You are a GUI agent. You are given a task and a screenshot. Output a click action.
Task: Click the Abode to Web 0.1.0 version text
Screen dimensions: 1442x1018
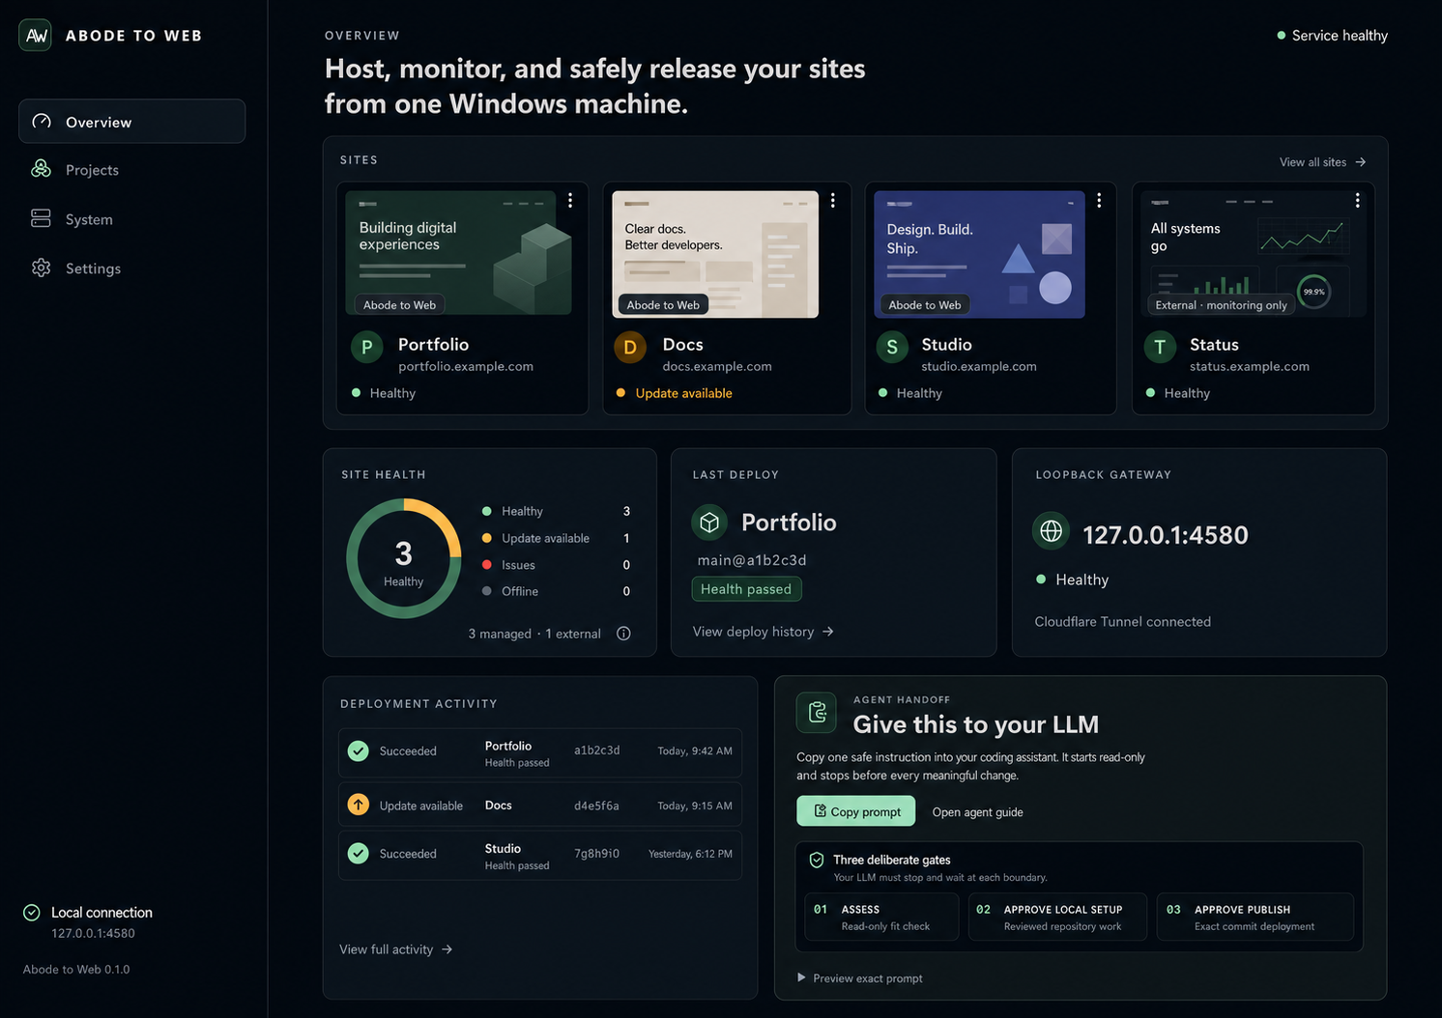pos(76,970)
